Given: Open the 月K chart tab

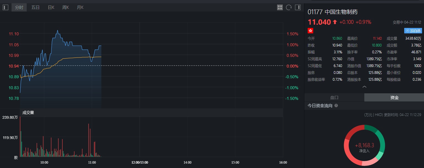Looking at the screenshot, I should [x=80, y=7].
